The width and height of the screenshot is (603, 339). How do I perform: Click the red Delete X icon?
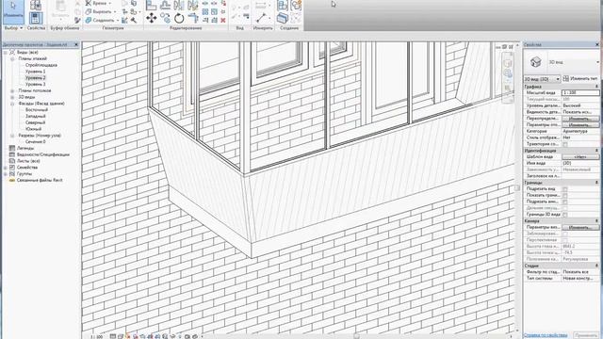[x=222, y=20]
